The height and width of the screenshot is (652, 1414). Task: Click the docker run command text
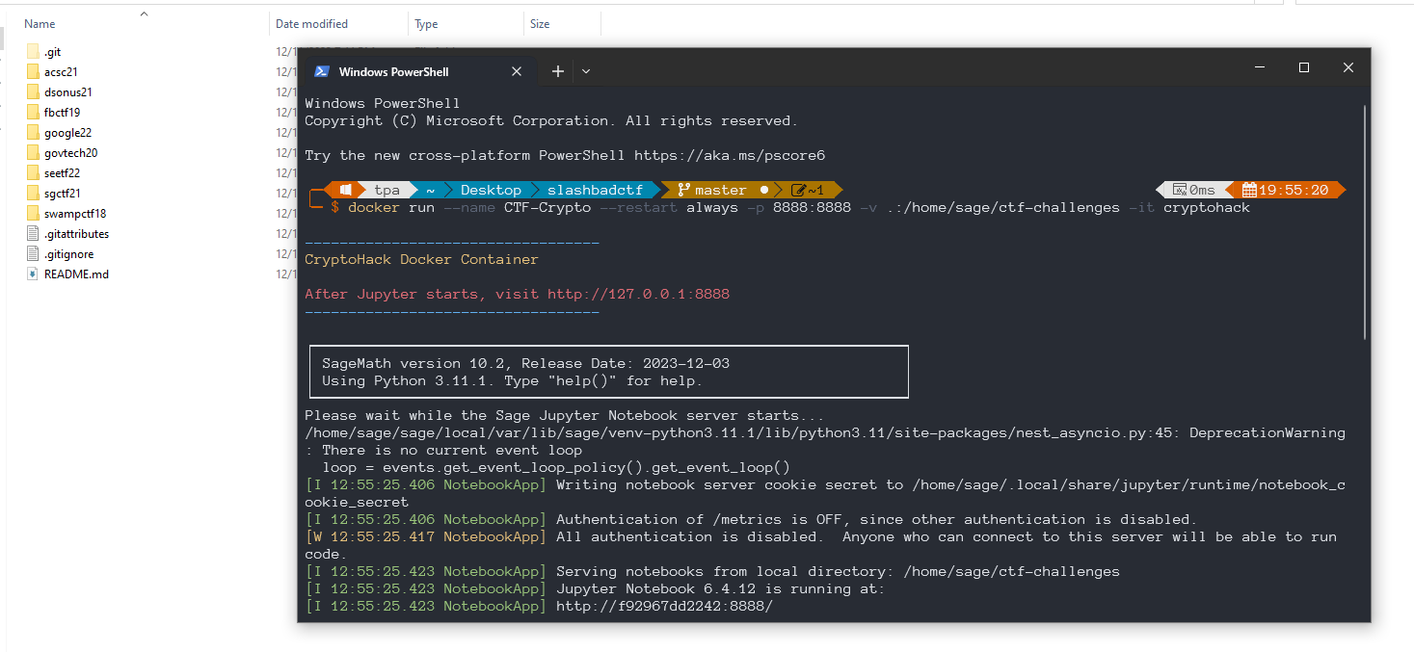click(798, 208)
